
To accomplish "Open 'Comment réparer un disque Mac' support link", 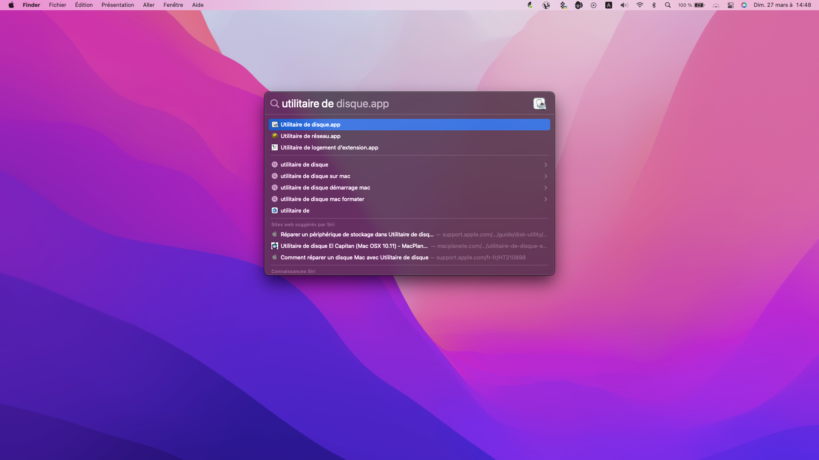I will pos(354,257).
